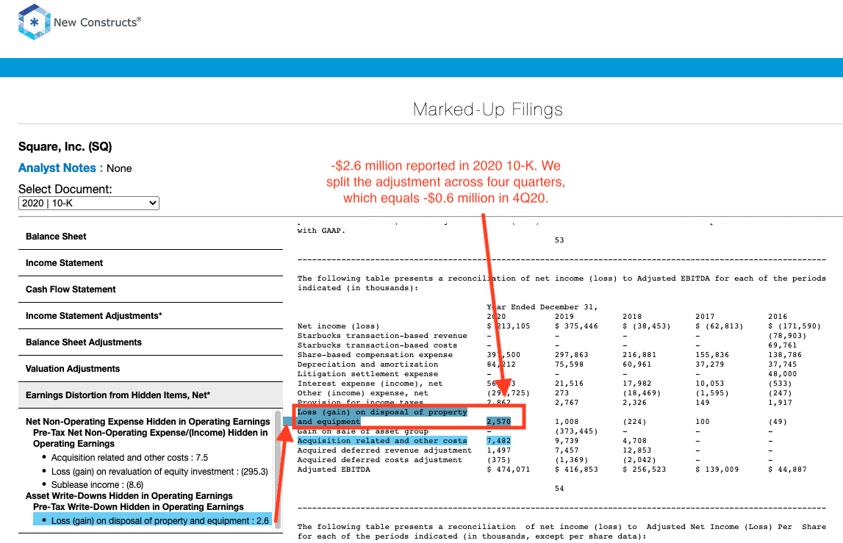Click the Depreciation and amortization row label
843x543 pixels.
click(x=367, y=364)
